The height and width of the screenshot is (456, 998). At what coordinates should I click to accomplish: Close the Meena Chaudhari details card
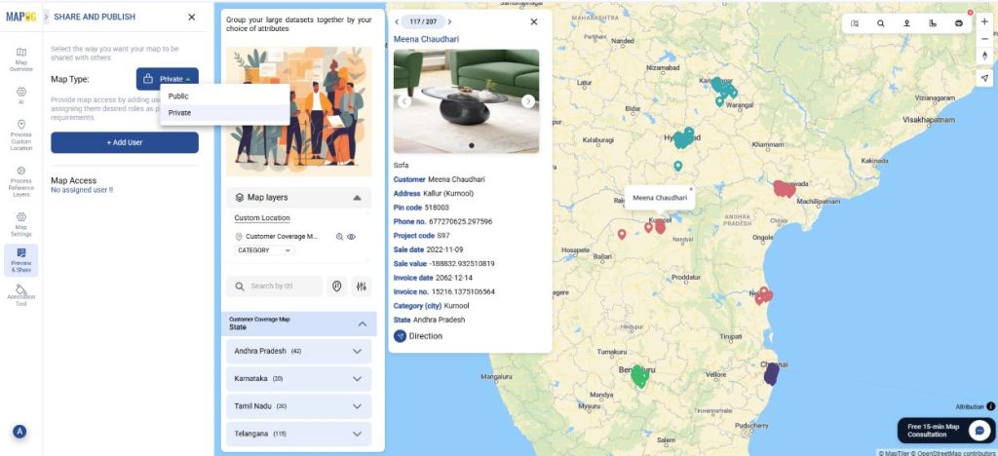534,21
